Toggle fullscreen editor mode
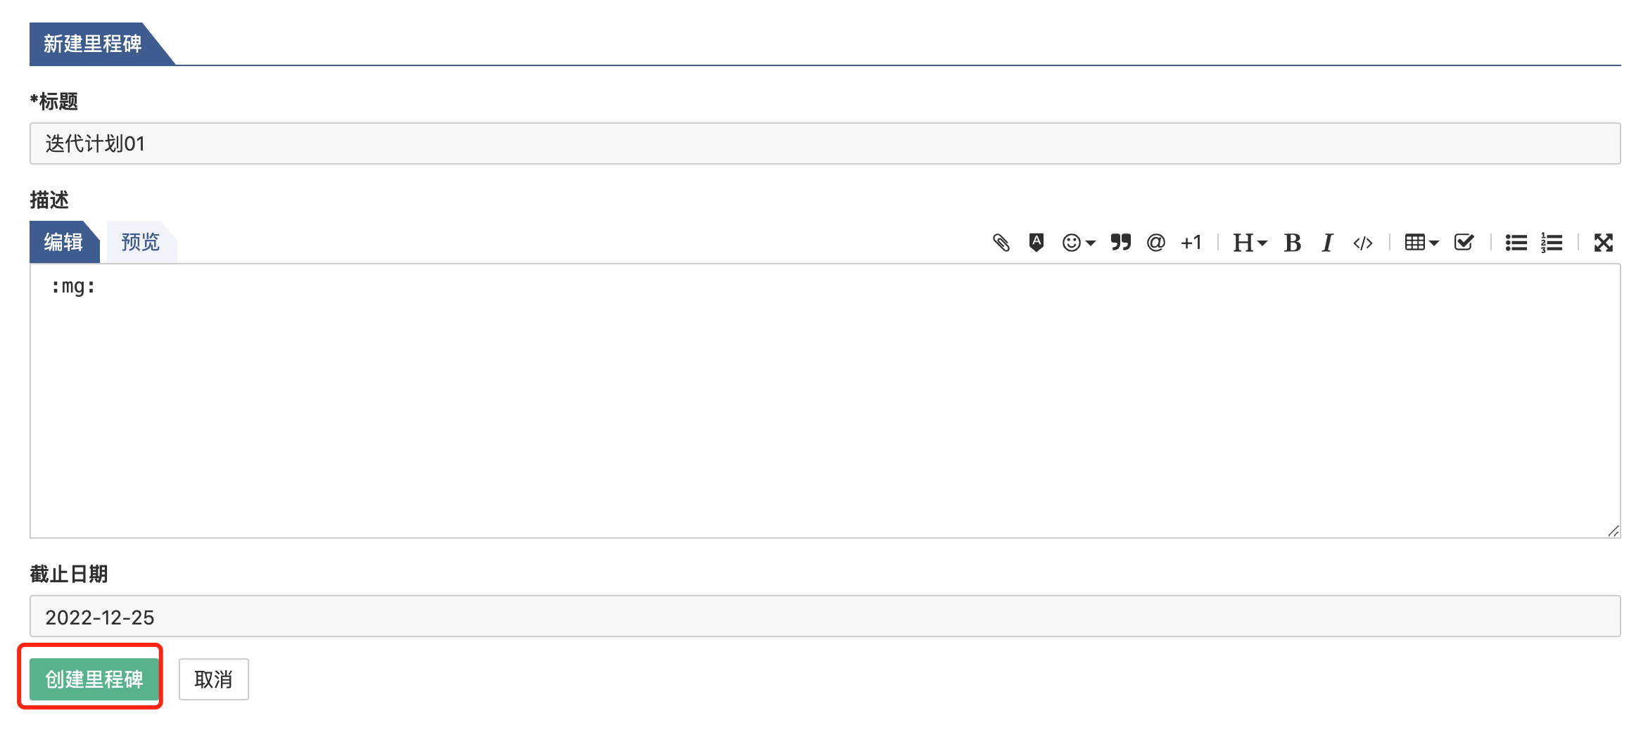The height and width of the screenshot is (737, 1648). click(x=1603, y=243)
